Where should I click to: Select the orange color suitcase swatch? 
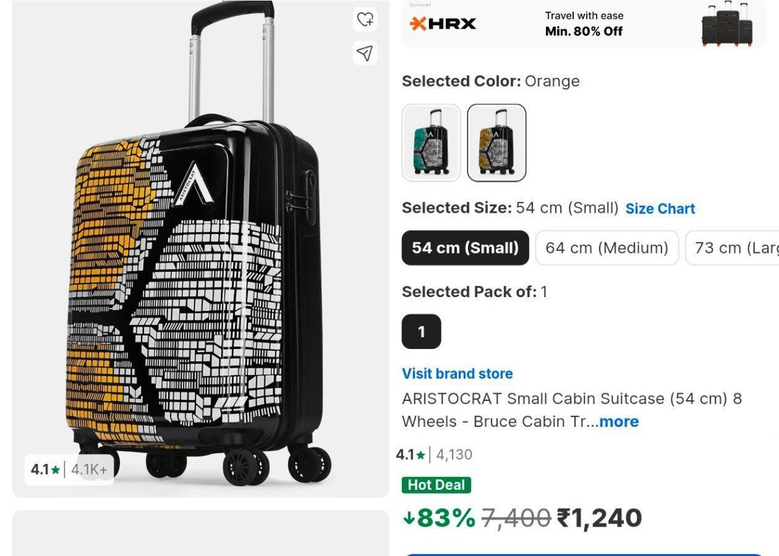[497, 142]
